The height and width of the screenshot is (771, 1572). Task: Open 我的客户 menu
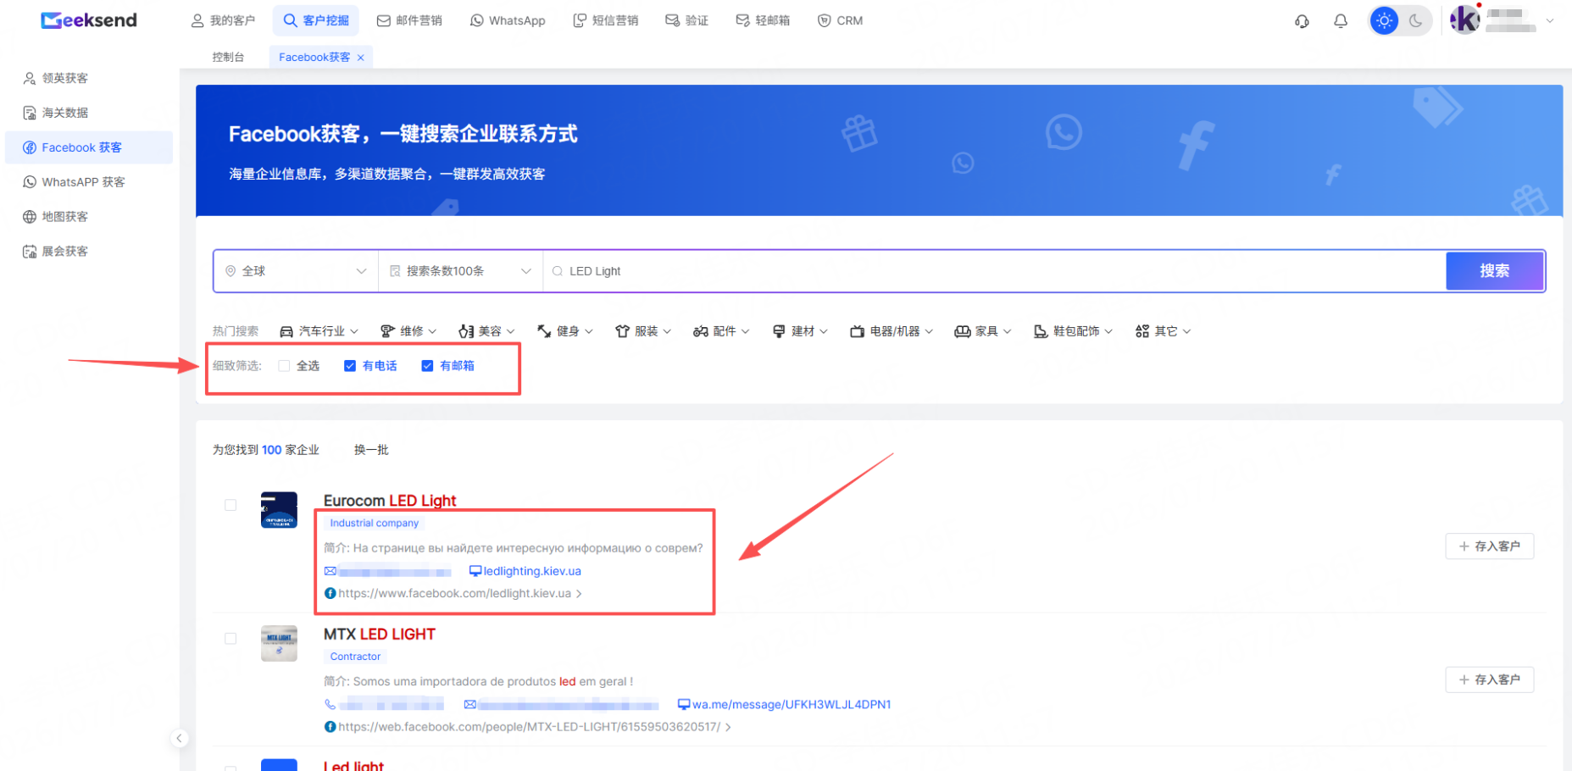point(223,20)
